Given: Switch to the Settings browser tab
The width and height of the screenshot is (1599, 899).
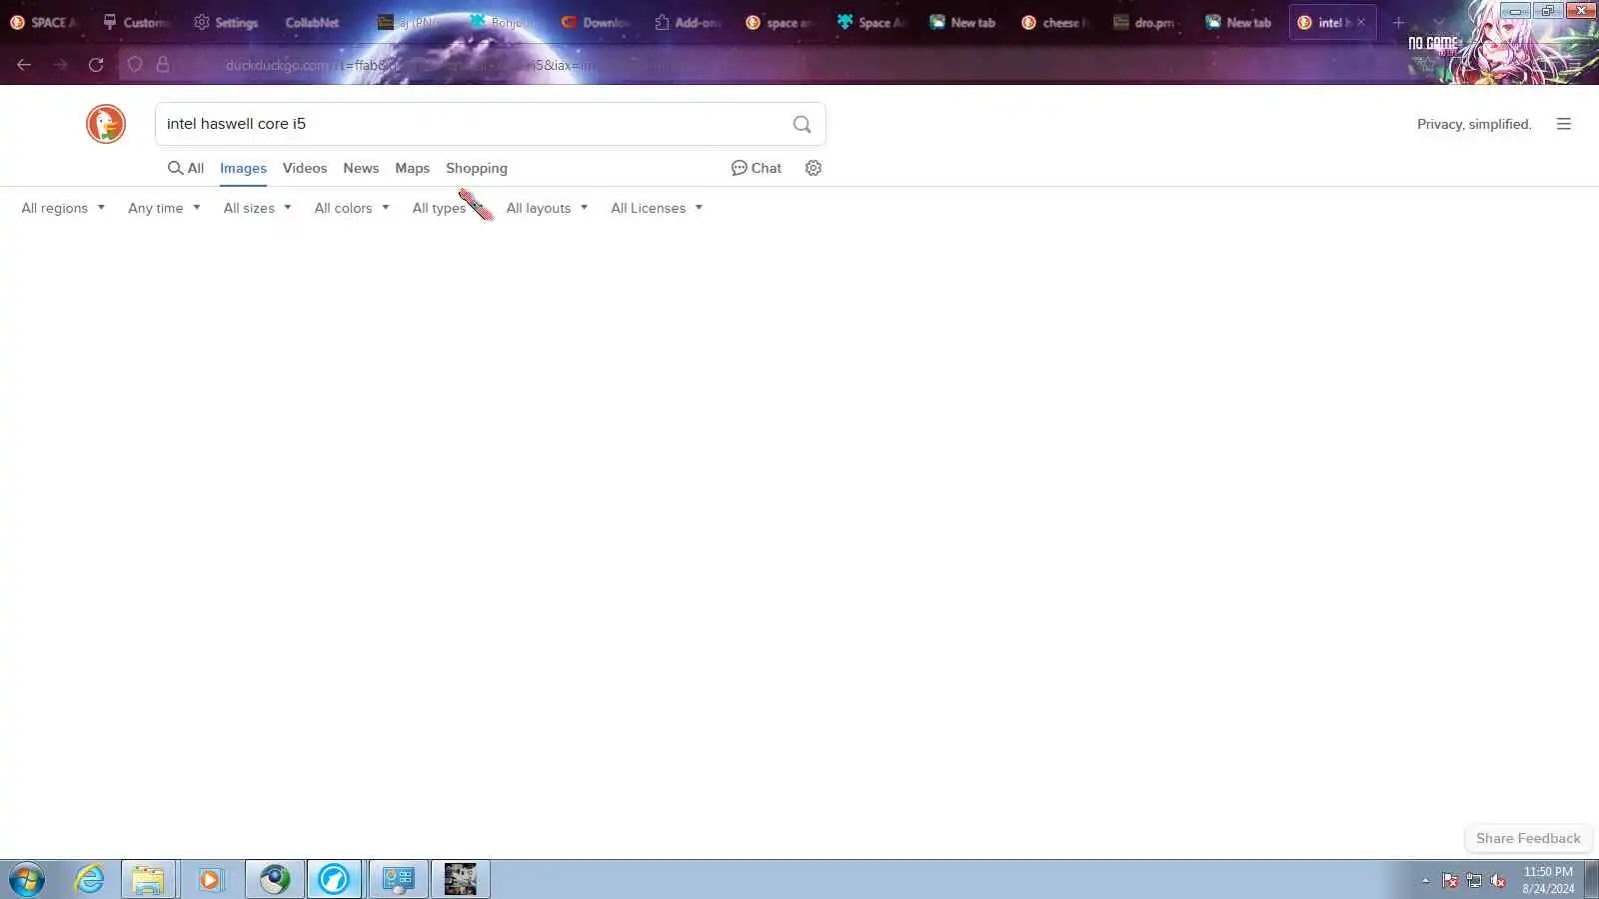Looking at the screenshot, I should pos(227,22).
